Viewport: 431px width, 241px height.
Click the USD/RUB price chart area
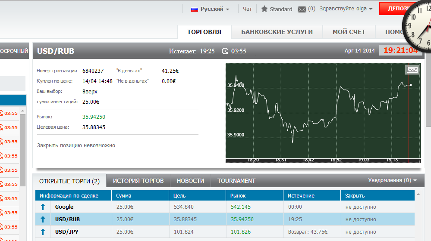[323, 112]
